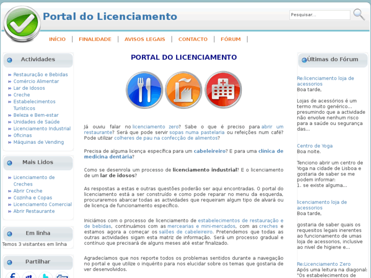Open forum post 'licenciamento loja de acessorios' without Re:

(x=322, y=205)
